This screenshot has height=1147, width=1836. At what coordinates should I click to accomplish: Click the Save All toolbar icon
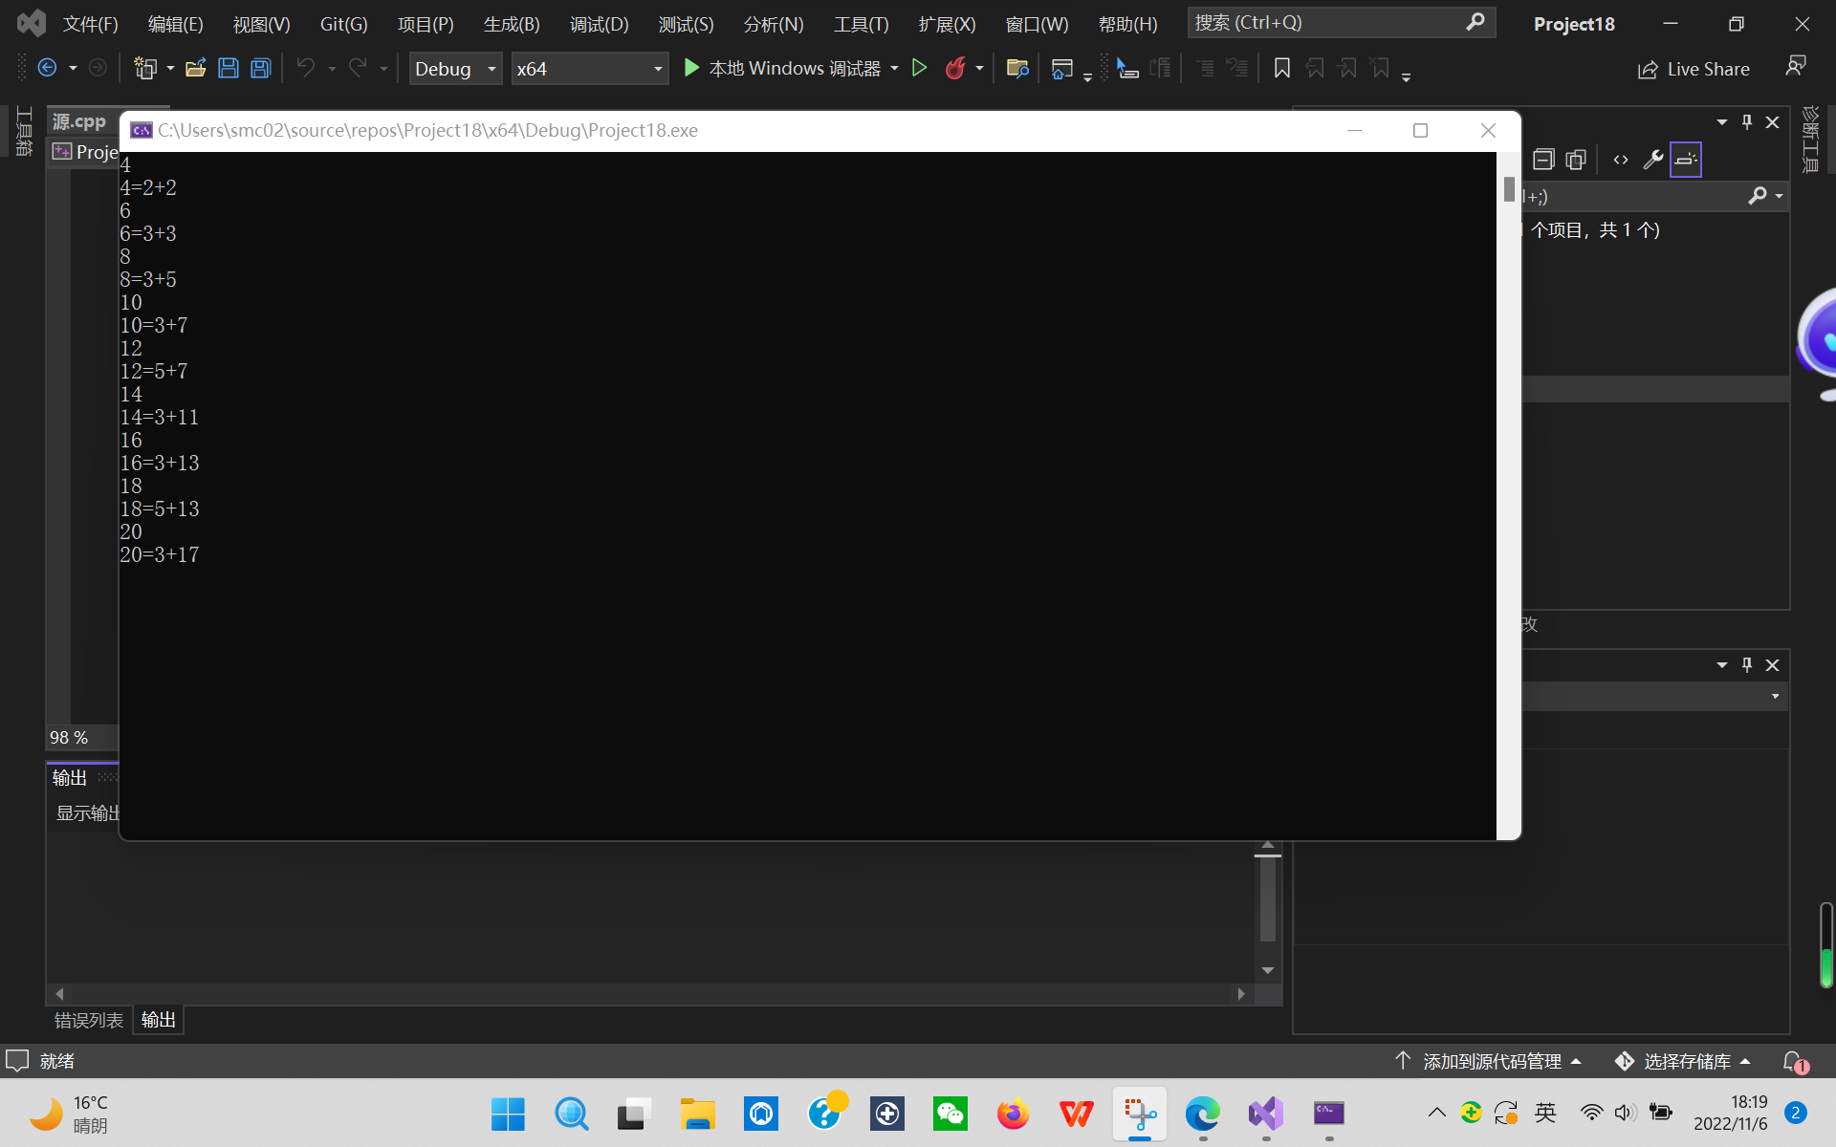point(260,68)
